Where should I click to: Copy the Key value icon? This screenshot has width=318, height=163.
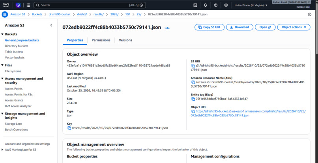[x=69, y=128]
